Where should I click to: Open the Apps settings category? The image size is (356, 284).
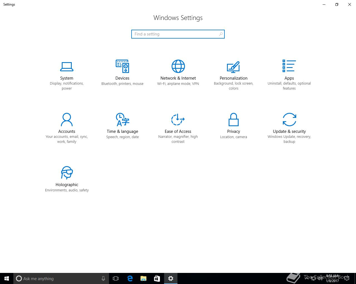289,75
